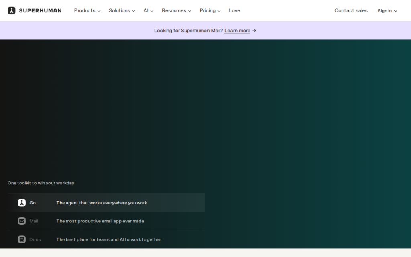Expand the Products dropdown menu

click(87, 10)
